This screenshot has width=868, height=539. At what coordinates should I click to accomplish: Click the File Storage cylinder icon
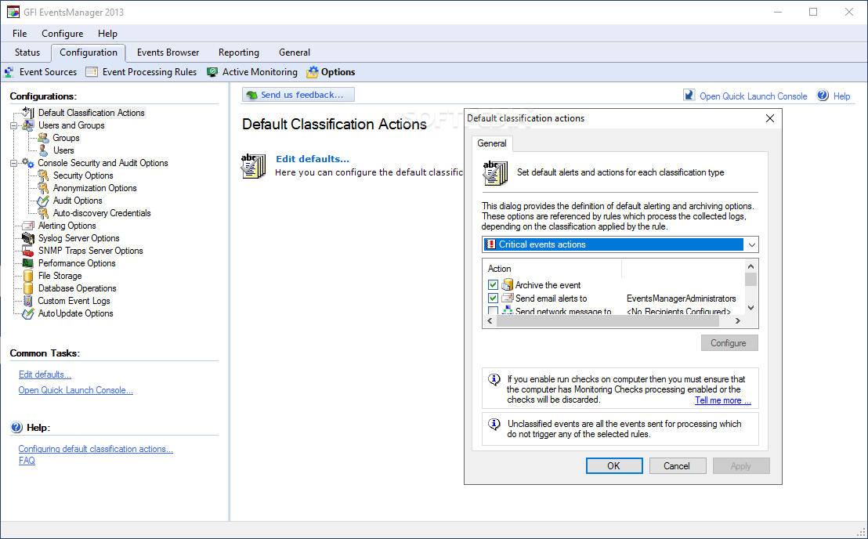point(28,276)
